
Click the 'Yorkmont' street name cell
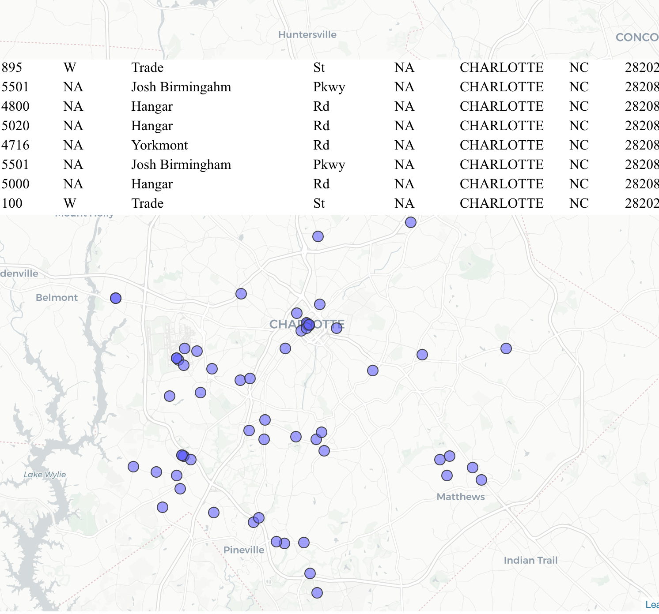tap(159, 145)
